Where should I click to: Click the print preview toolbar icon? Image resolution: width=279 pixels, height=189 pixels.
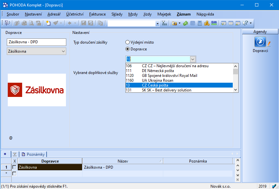[31, 23]
